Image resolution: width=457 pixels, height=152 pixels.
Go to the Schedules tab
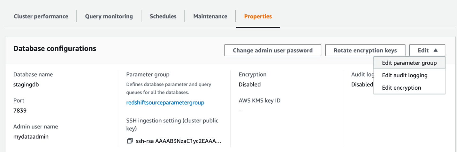163,16
